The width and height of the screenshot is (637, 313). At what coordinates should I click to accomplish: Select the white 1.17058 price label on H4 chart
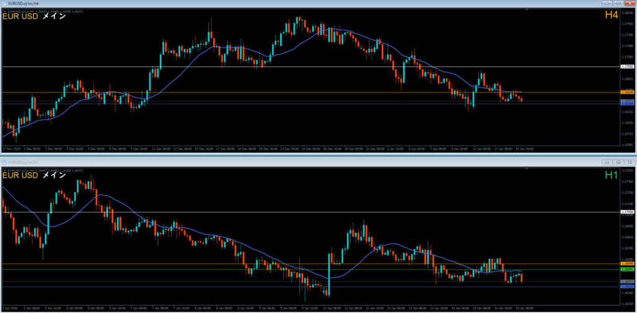tap(627, 66)
